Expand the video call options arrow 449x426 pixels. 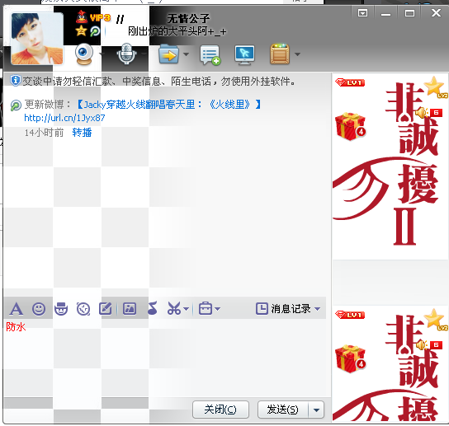[x=101, y=54]
